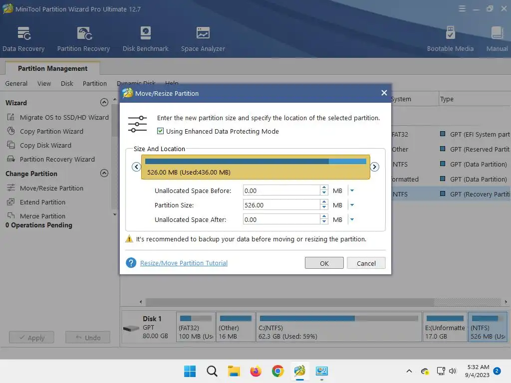Screen dimensions: 511x383
Task: Open Resize/Move Partition Tutorial link
Action: click(x=184, y=263)
